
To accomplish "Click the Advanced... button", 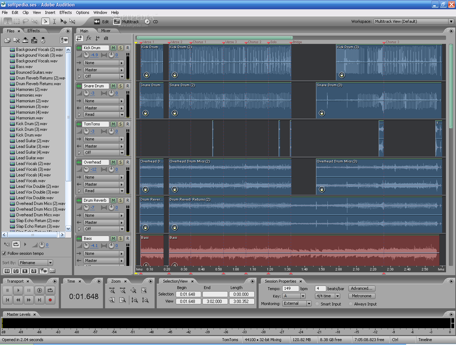I will click(362, 289).
